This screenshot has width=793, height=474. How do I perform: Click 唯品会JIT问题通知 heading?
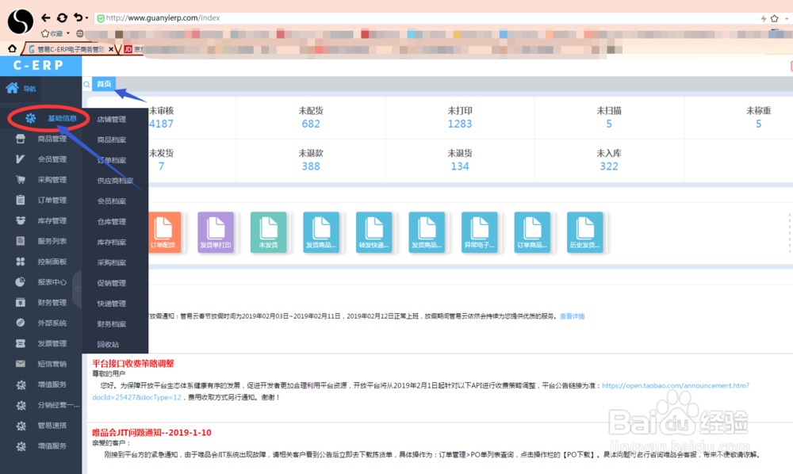(x=151, y=433)
